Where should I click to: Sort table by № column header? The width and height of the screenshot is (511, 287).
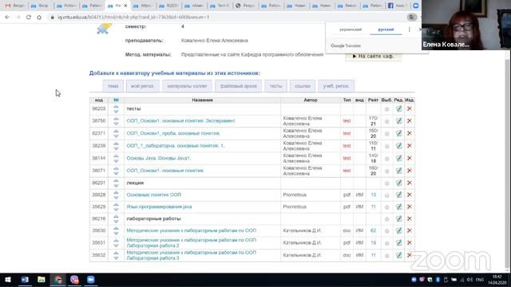point(116,100)
